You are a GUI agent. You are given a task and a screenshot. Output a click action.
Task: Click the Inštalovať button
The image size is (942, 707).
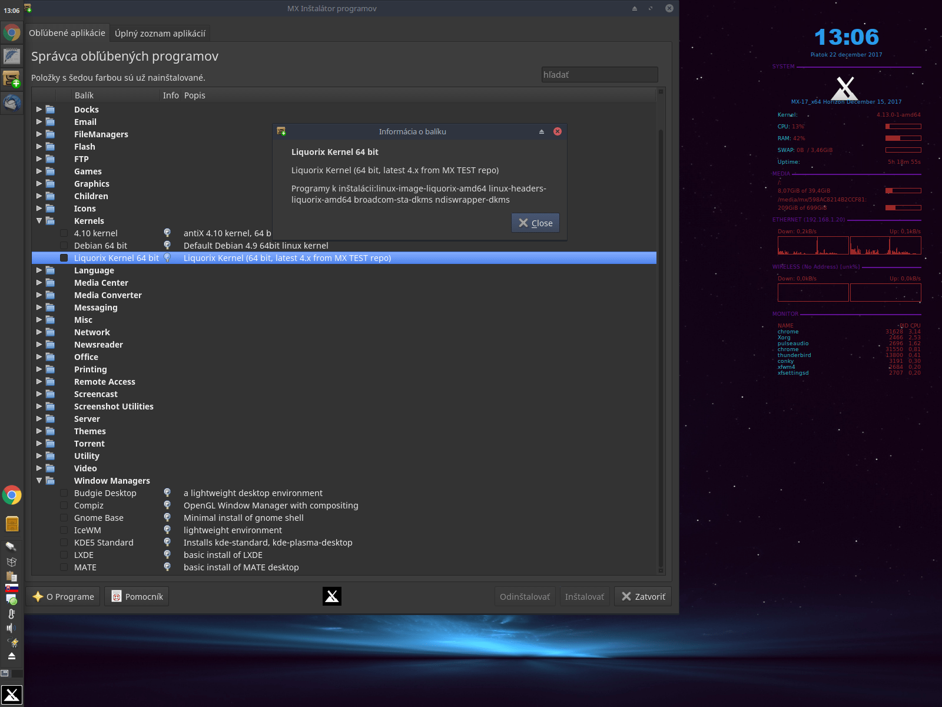point(585,596)
